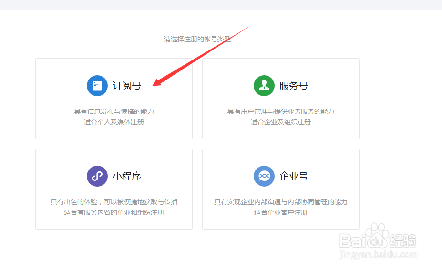
Task: Click text 具有出色的体验，可以被便捷地获取与传播
Action: (114, 202)
